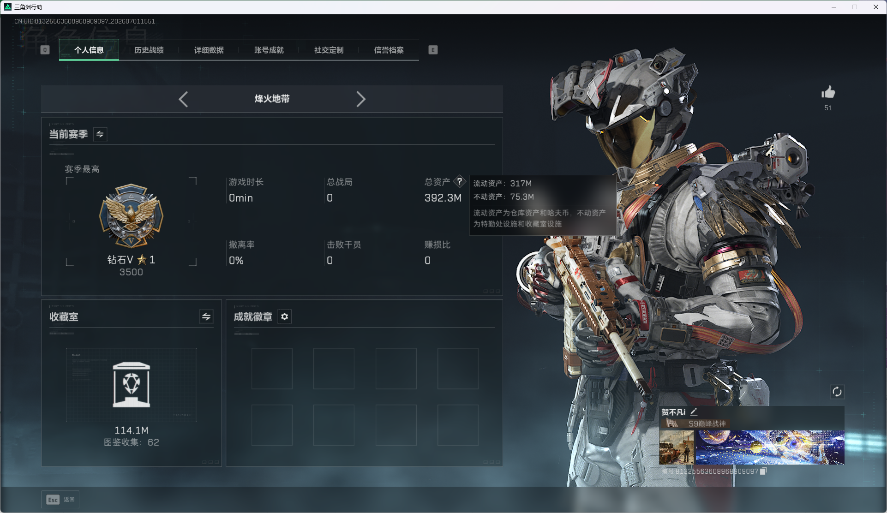This screenshot has width=887, height=513.
Task: Copy the player ID number icon
Action: point(763,471)
